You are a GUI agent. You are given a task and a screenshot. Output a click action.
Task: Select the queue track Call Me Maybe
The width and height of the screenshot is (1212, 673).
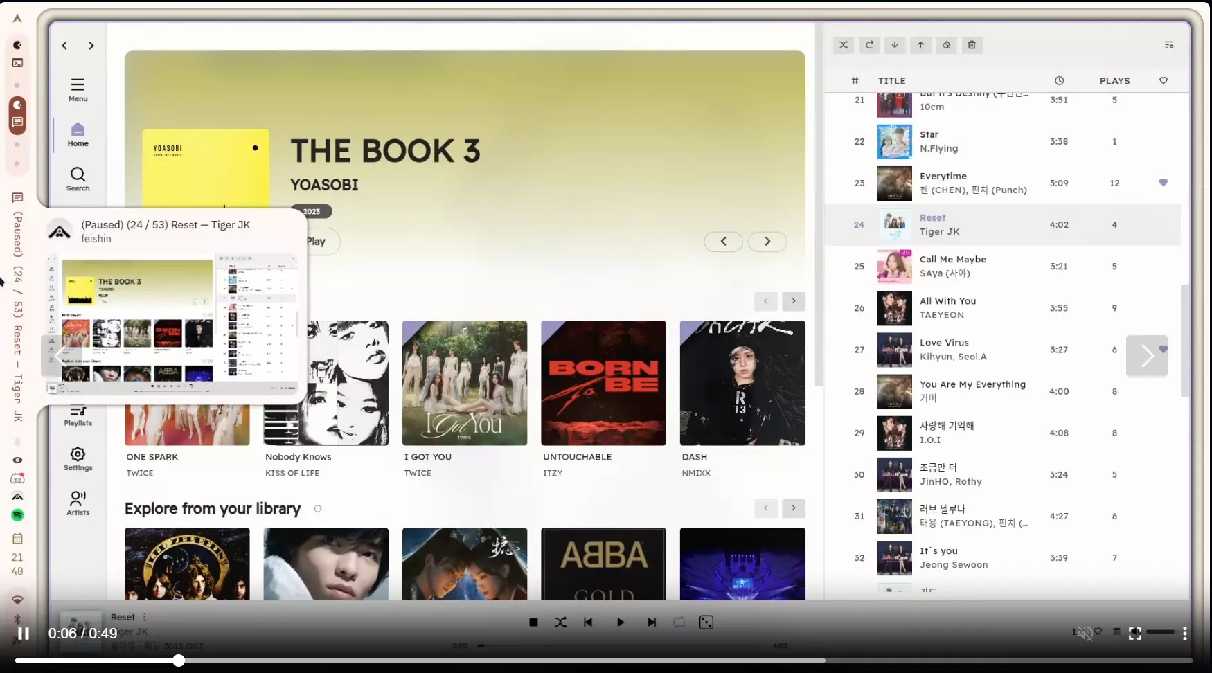1003,267
